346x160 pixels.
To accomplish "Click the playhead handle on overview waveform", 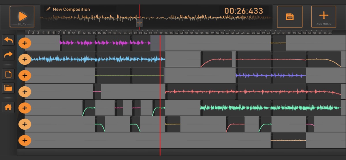I will 139,23.
